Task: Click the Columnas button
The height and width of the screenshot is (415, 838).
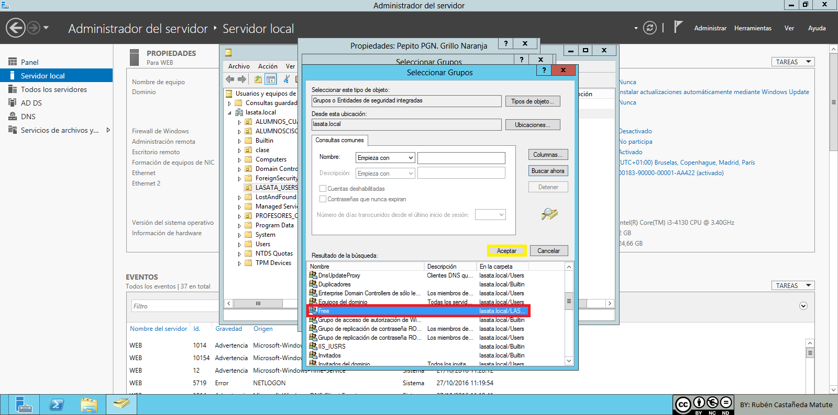Action: (x=548, y=155)
